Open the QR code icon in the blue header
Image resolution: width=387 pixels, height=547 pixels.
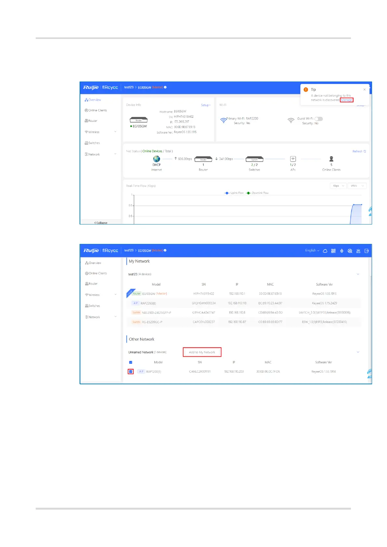pos(333,251)
